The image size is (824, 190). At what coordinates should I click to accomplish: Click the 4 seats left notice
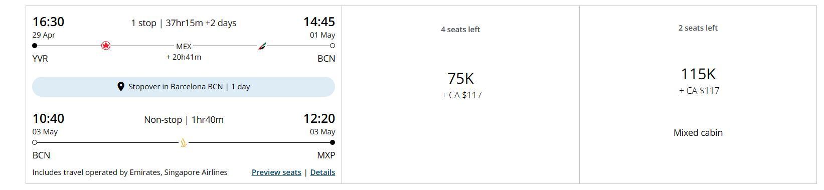click(x=460, y=30)
